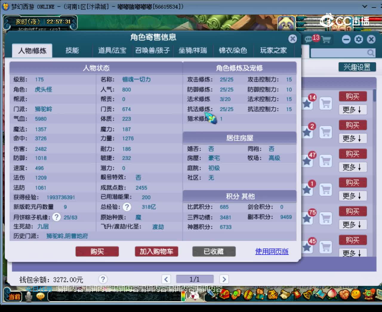
Task: Click the handshake icon in the bottom toolbar
Action: 345,295
